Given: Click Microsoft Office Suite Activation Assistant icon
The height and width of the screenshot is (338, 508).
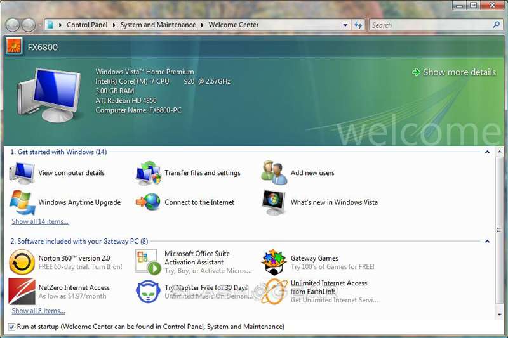Looking at the screenshot, I should [x=148, y=262].
